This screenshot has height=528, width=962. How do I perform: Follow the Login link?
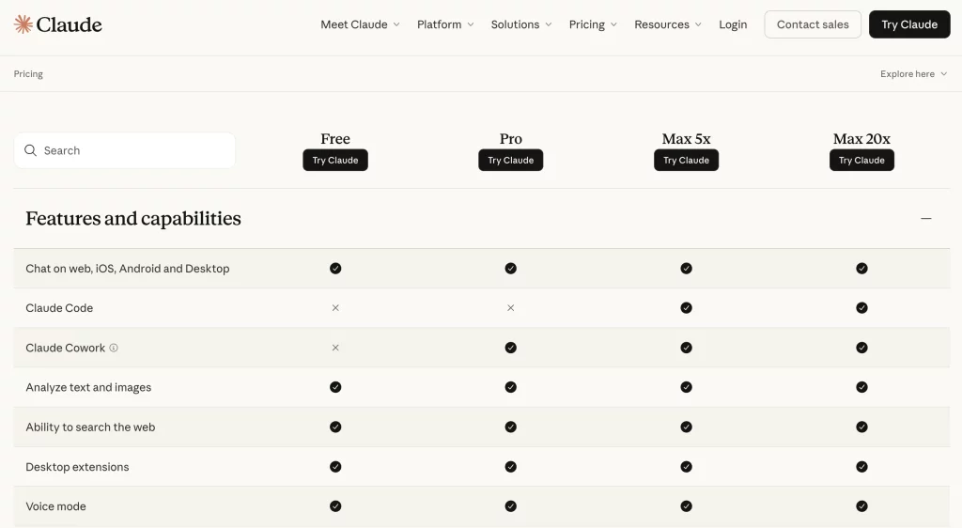[x=733, y=24]
